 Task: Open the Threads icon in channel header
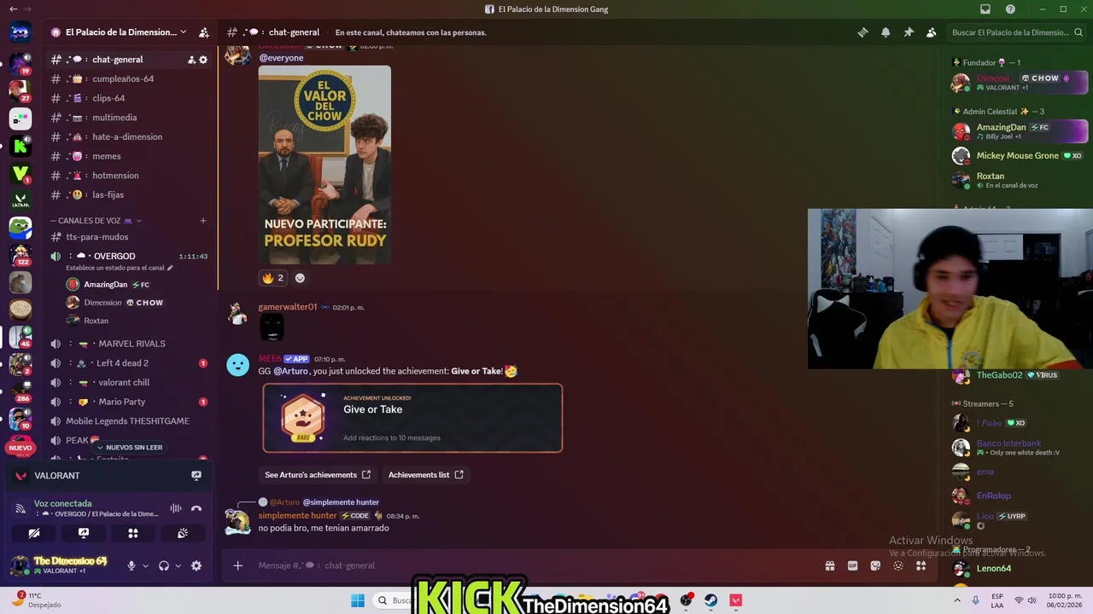coord(862,32)
